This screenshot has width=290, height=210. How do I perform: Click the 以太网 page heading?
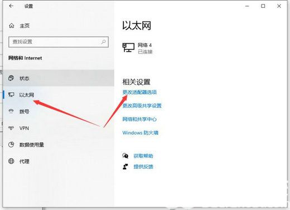(137, 26)
